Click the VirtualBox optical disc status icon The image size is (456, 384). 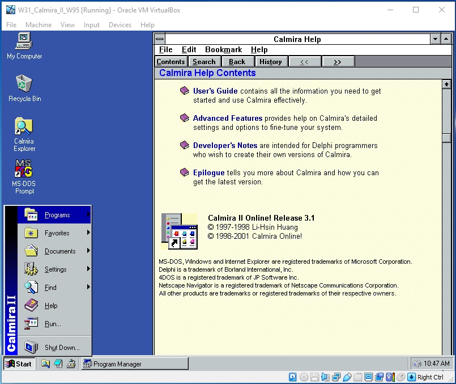[x=304, y=377]
